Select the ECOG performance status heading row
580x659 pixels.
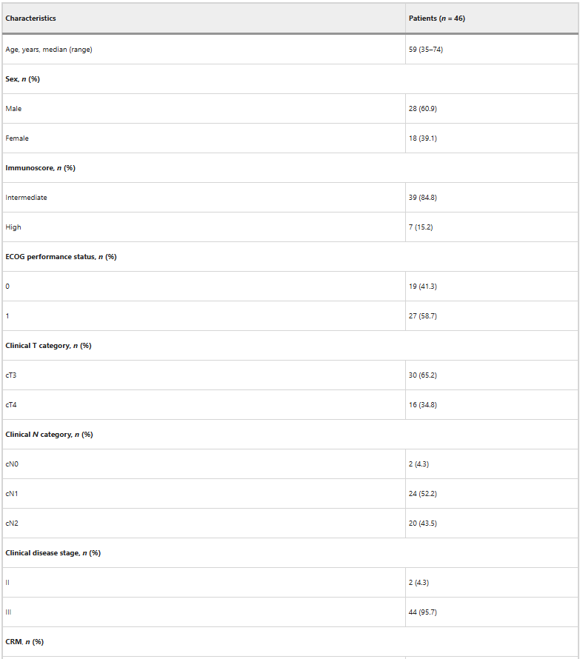(61, 257)
